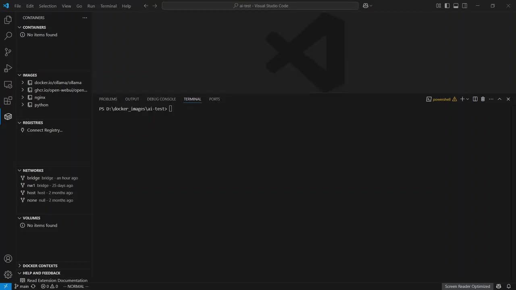Open Copilot status icon in status bar
The image size is (516, 290).
pyautogui.click(x=499, y=286)
